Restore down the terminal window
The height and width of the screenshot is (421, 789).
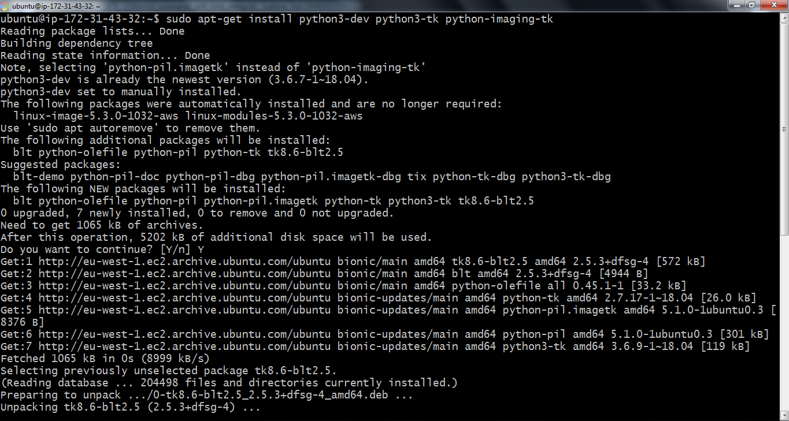pos(751,5)
